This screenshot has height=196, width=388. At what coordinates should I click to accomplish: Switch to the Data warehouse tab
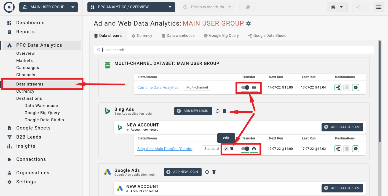(178, 35)
